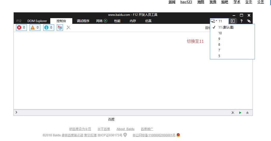271x141 pixels.
Task: Open the 调试程序 tab
Action: point(83,21)
